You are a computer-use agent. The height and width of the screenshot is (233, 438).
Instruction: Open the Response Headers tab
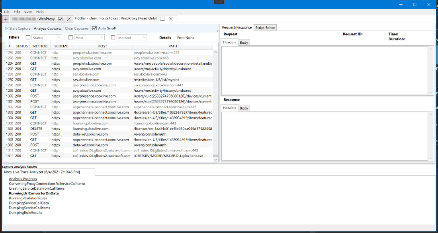230,108
